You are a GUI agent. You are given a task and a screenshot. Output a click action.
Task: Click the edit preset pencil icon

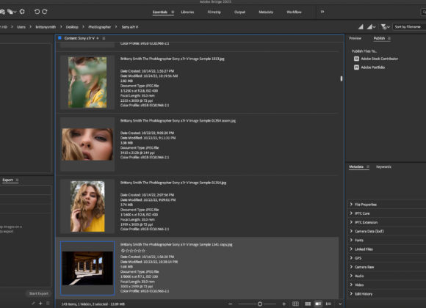(x=33, y=304)
